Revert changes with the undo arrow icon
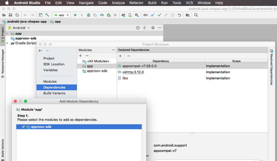 pyautogui.click(x=179, y=15)
